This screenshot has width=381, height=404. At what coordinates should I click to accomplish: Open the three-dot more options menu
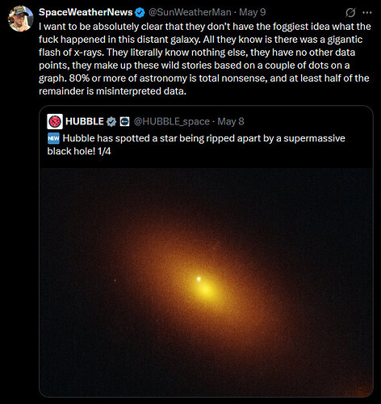(x=367, y=12)
